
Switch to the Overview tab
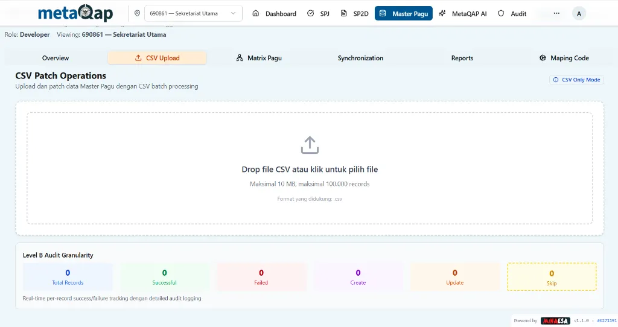coord(56,58)
